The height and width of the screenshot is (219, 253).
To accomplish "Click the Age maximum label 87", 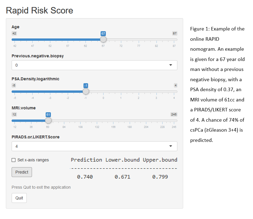I will pos(175,33).
